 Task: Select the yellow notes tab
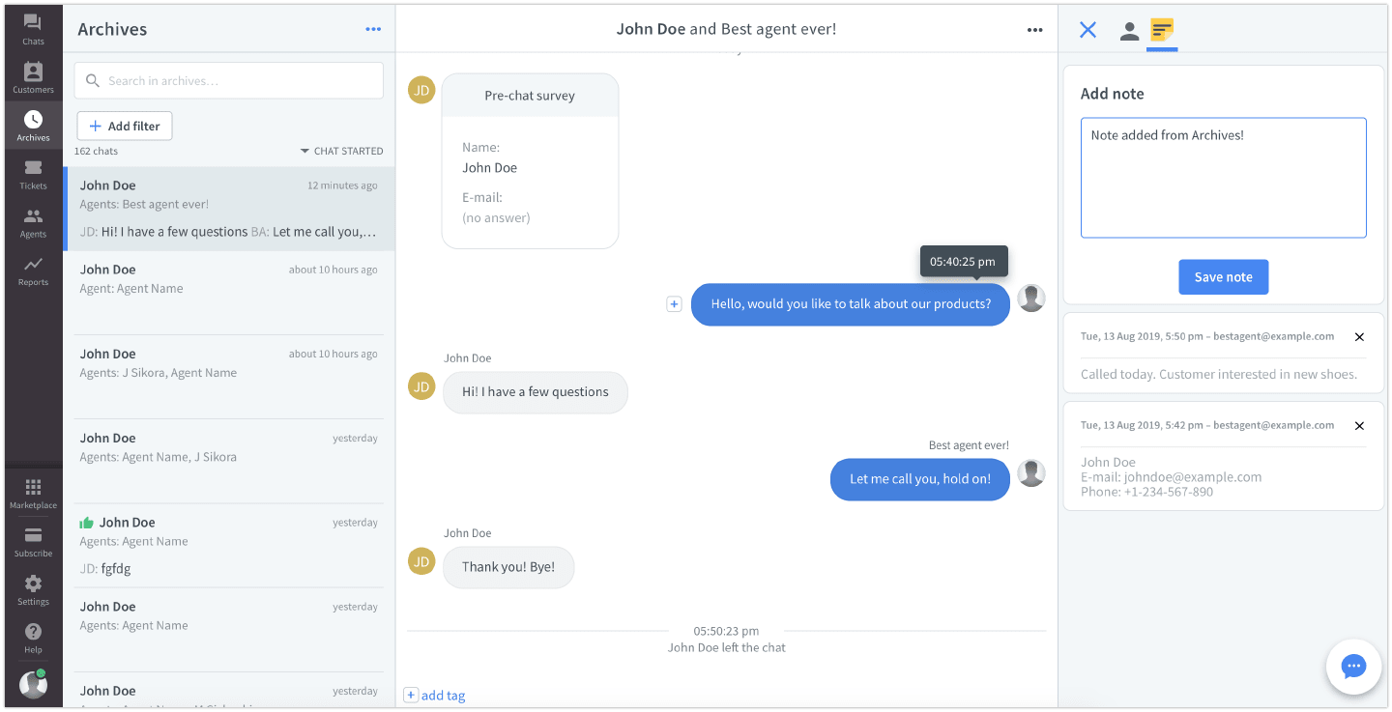pos(1162,30)
